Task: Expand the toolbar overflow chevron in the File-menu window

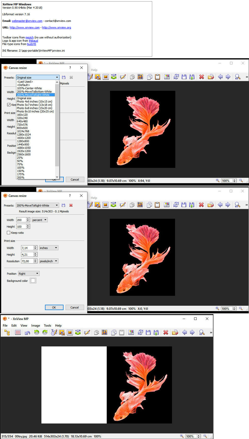Action: (211, 332)
